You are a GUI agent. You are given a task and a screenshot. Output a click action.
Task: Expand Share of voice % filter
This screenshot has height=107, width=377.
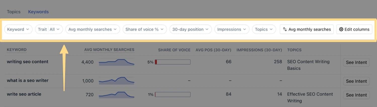pos(144,29)
